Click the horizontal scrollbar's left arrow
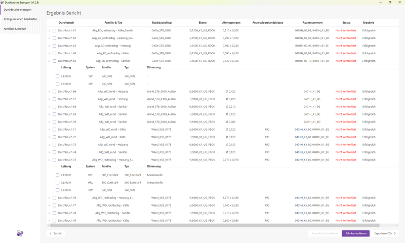Image resolution: width=405 pixels, height=243 pixels. pos(48,224)
